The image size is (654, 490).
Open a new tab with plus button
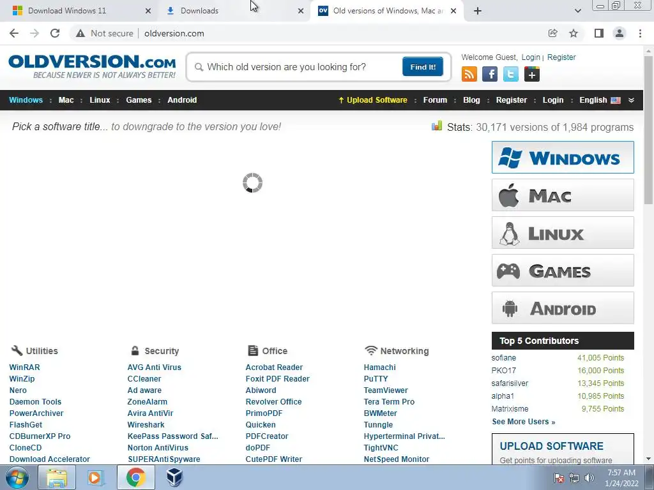point(478,11)
